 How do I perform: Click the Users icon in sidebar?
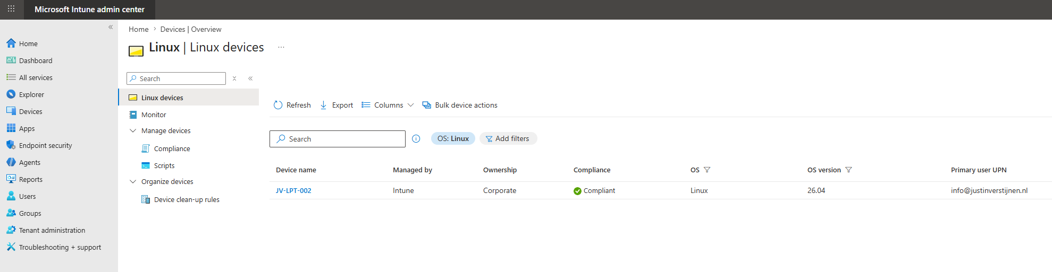pyautogui.click(x=11, y=196)
